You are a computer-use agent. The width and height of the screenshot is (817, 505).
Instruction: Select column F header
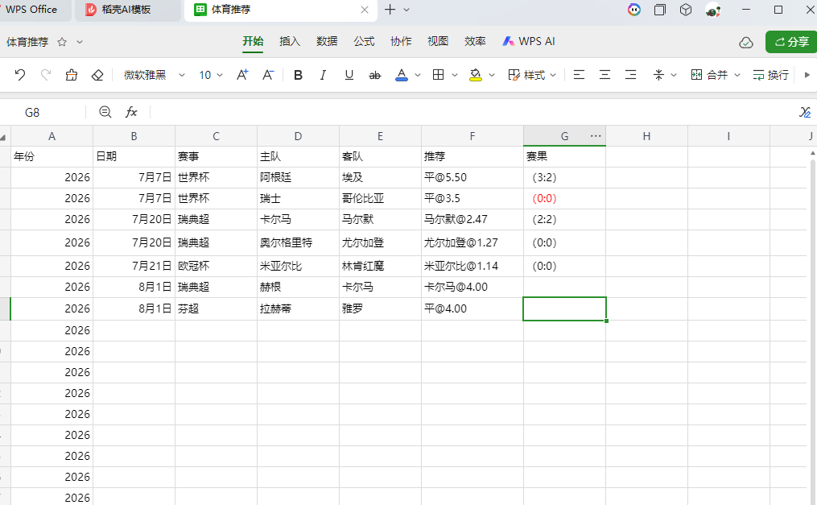click(x=472, y=136)
